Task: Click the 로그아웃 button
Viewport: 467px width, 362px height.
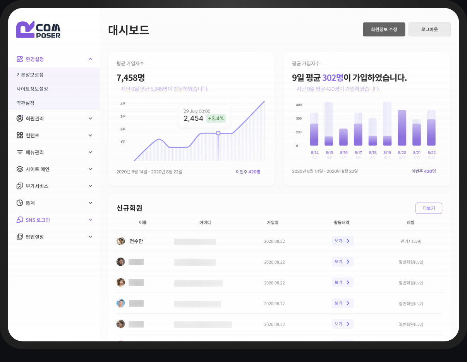Action: (429, 29)
